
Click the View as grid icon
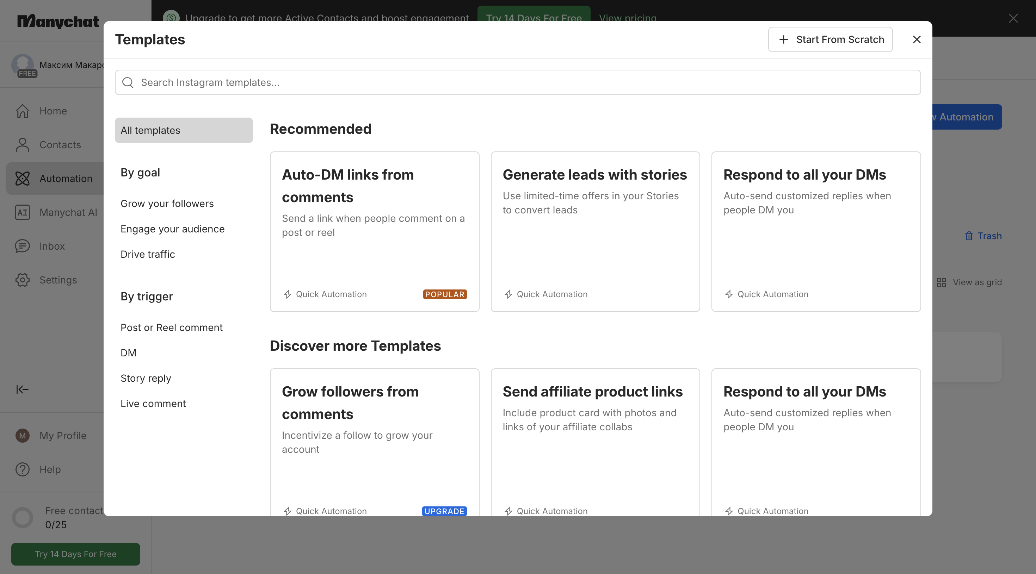point(942,282)
